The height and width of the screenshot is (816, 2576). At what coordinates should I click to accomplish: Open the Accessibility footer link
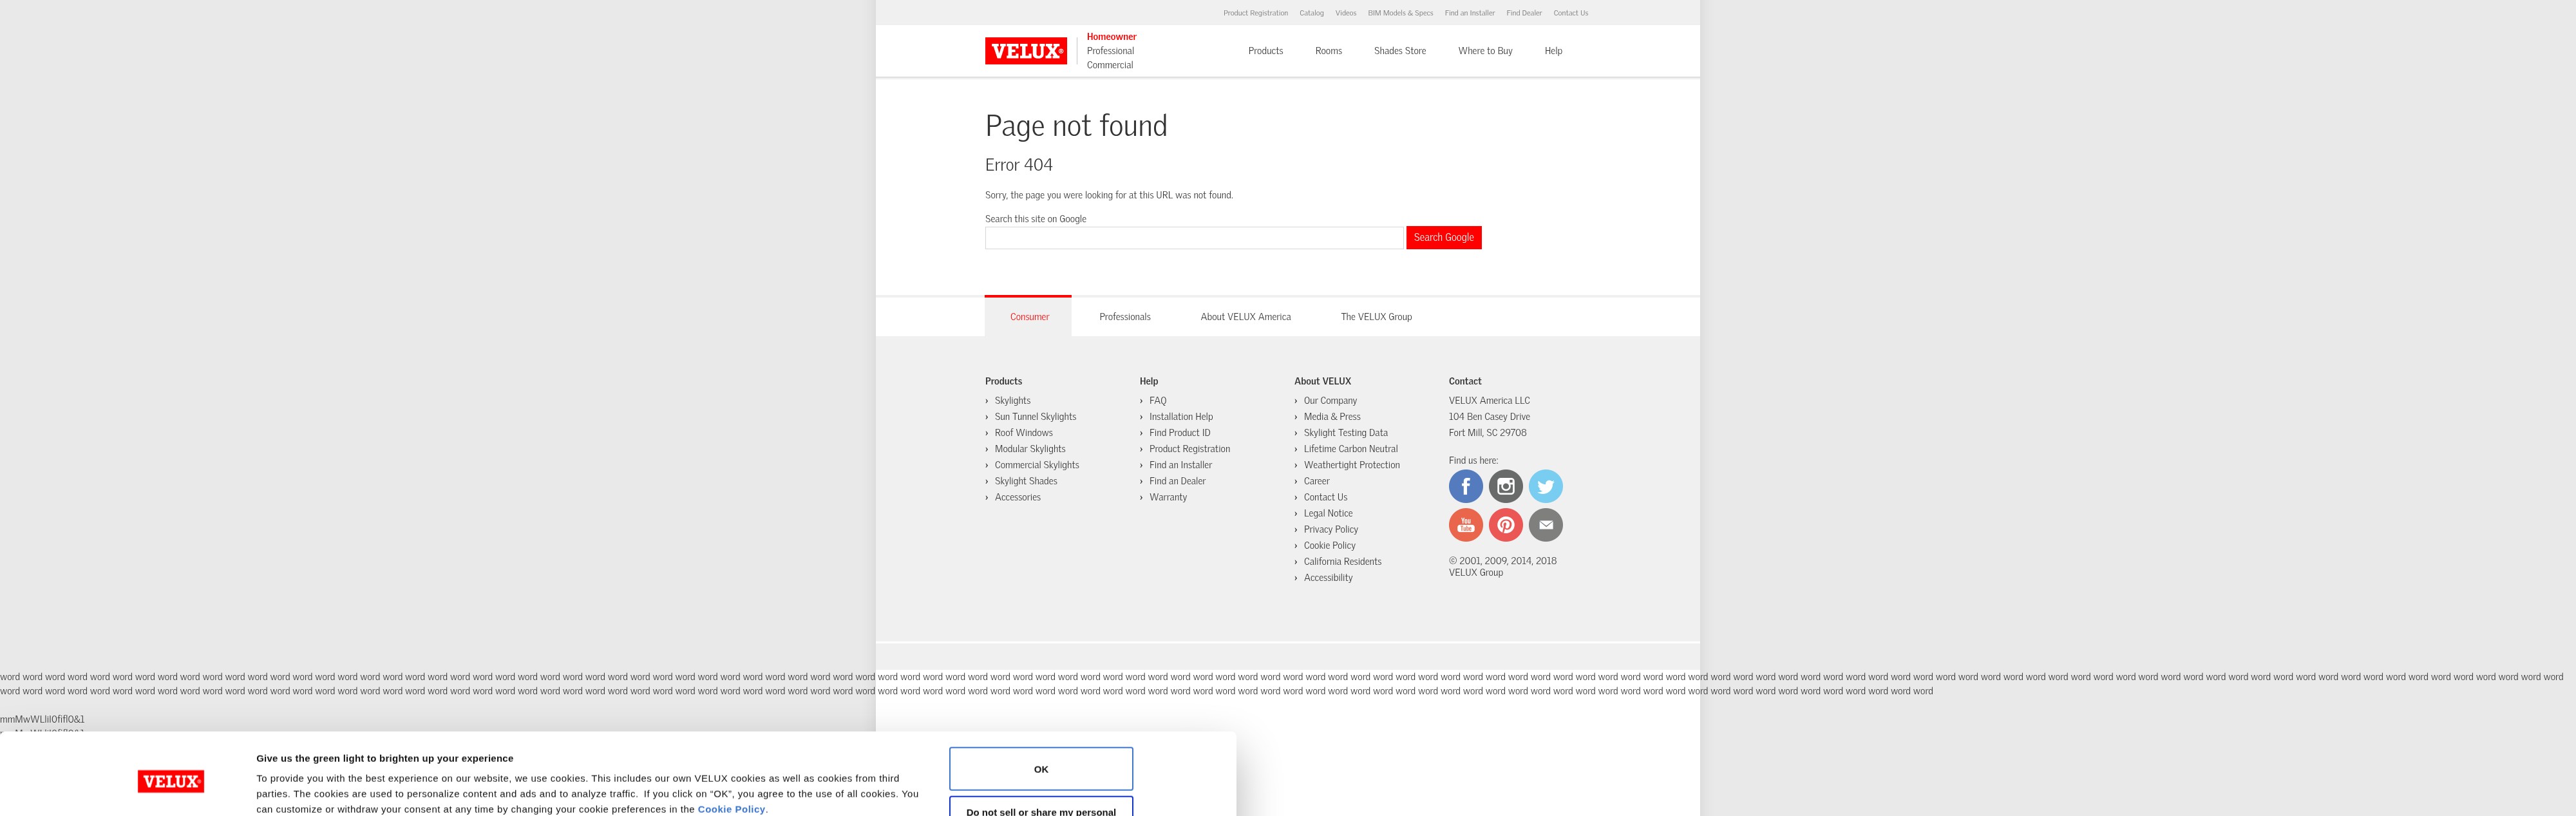point(1328,577)
